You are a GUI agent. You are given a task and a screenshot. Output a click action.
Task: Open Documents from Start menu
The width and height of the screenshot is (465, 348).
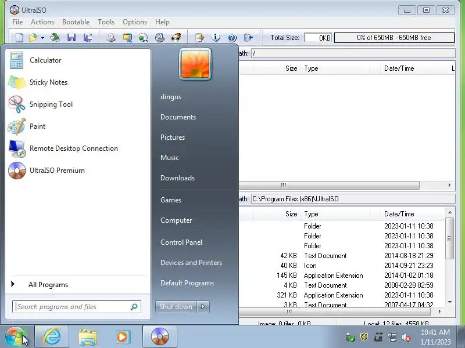(x=178, y=117)
